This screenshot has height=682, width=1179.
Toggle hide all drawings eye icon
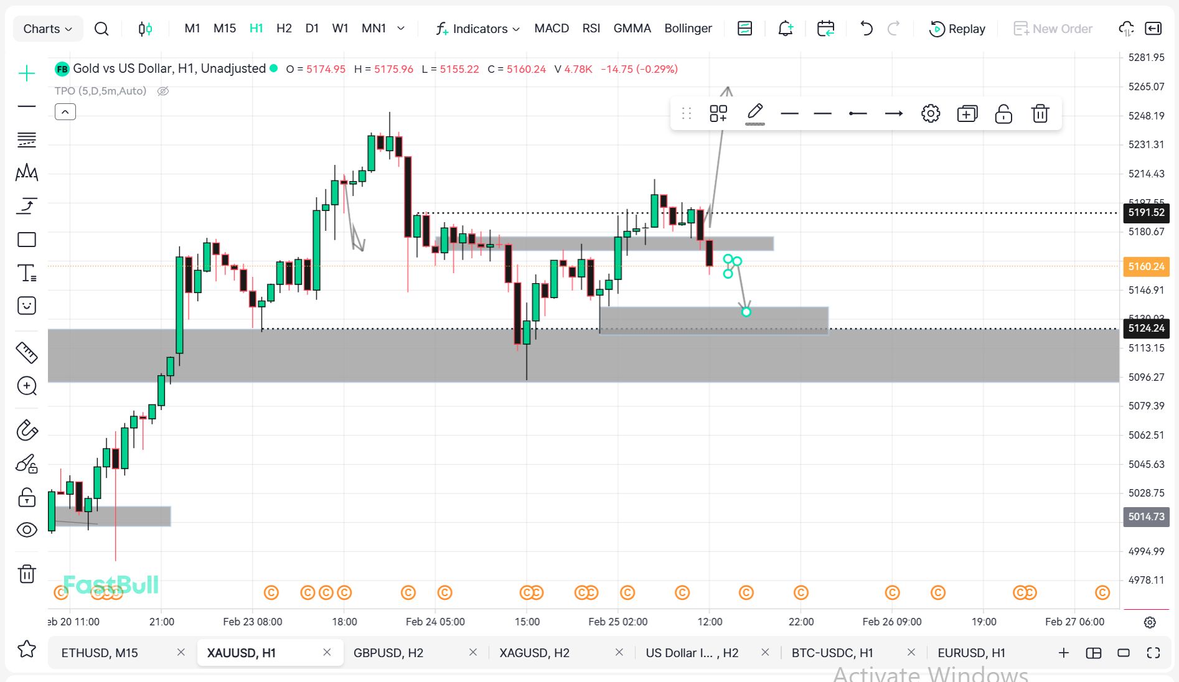pos(27,530)
